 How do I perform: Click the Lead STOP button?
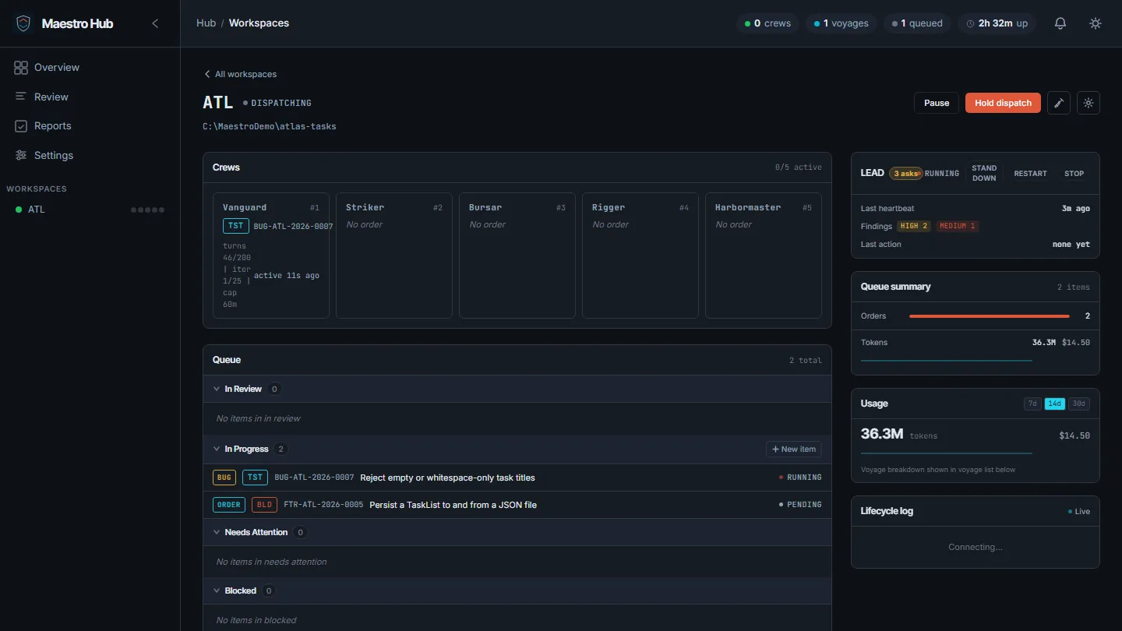(1074, 173)
